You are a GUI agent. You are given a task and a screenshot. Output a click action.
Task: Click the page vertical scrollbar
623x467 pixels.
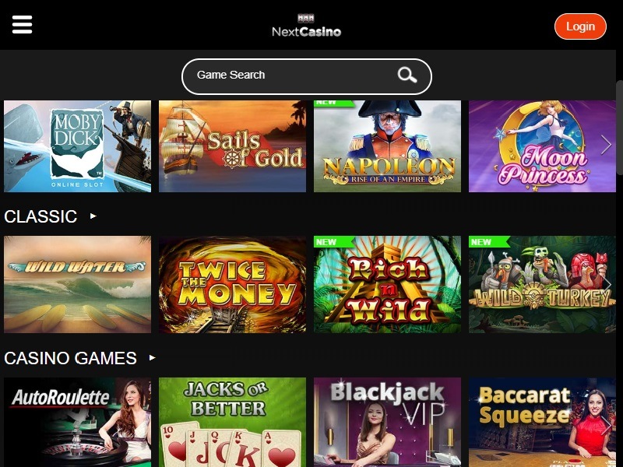tap(619, 127)
